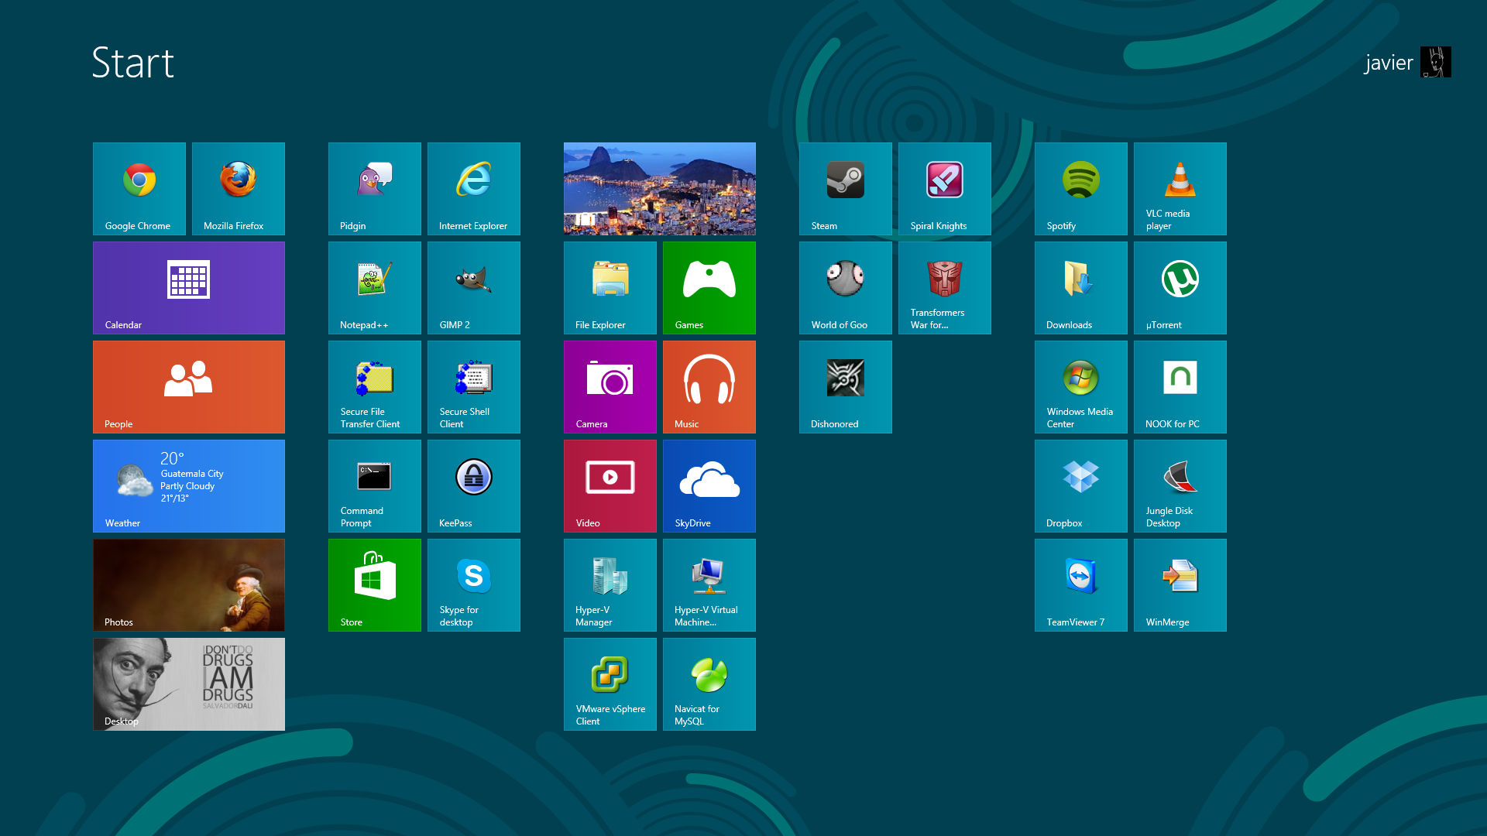Open the Photos live tile
This screenshot has width=1487, height=836.
tap(188, 584)
